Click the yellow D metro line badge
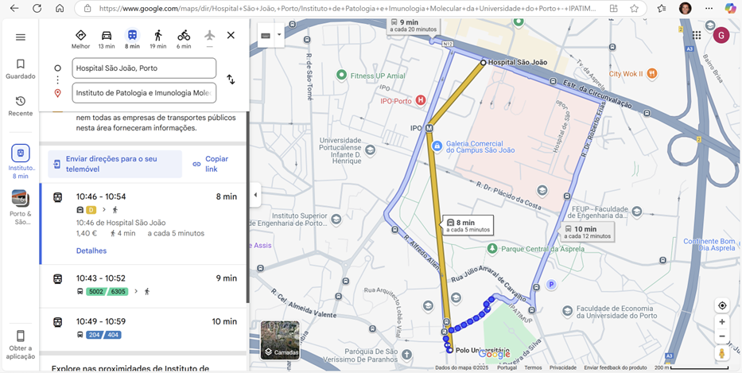 (91, 210)
